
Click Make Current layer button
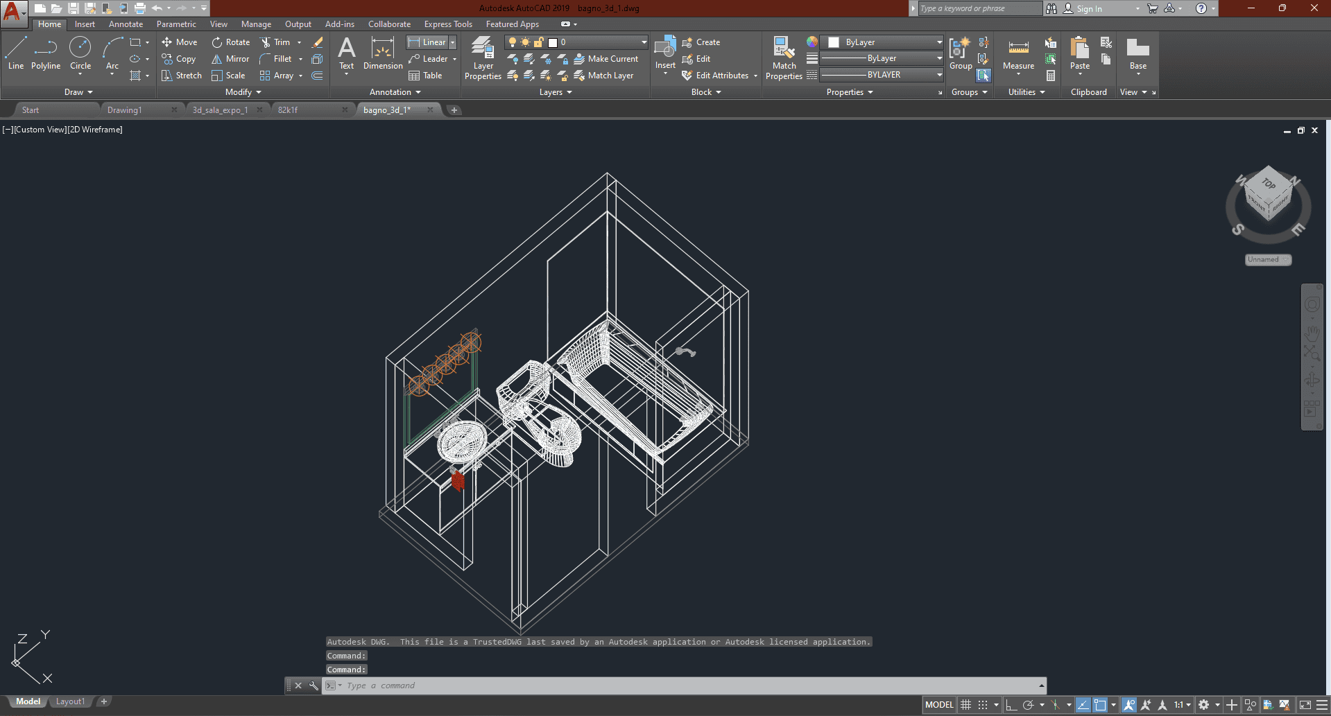[x=606, y=59]
